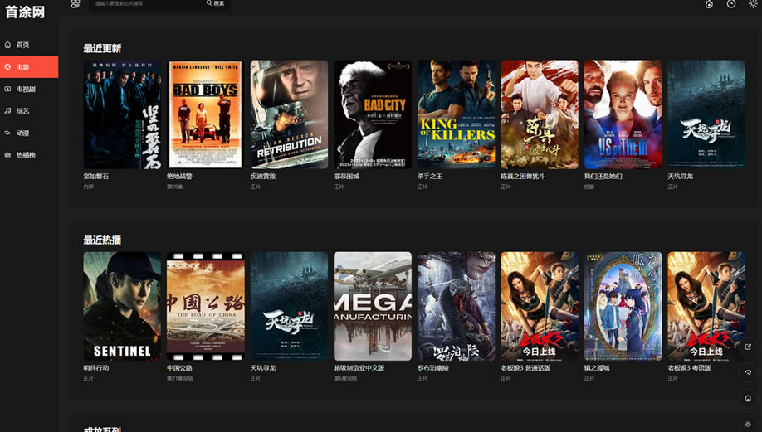Open the 老板娘3 粤语版 poster

[x=706, y=306]
